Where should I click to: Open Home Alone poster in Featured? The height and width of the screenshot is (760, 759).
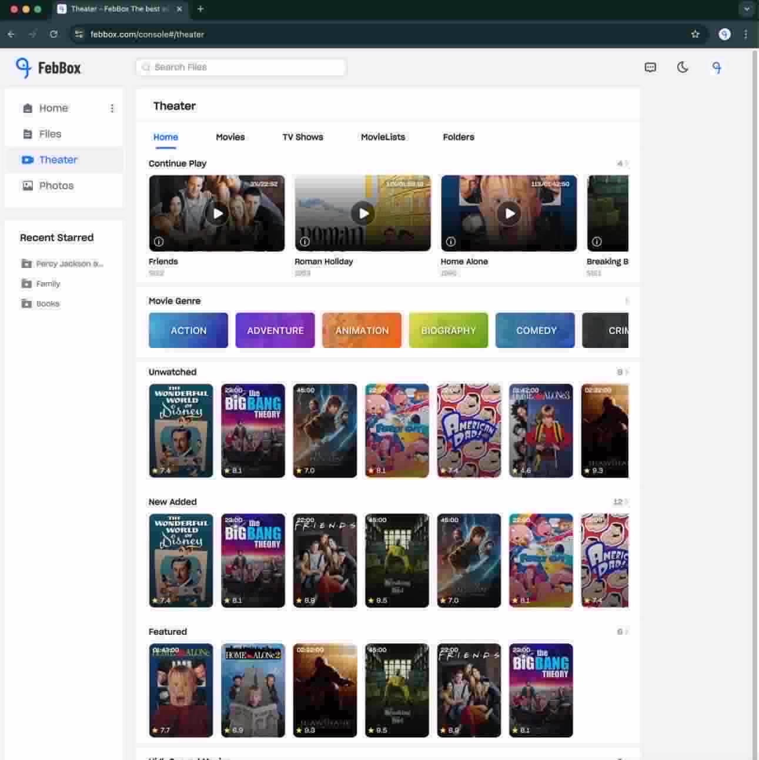[x=181, y=691]
